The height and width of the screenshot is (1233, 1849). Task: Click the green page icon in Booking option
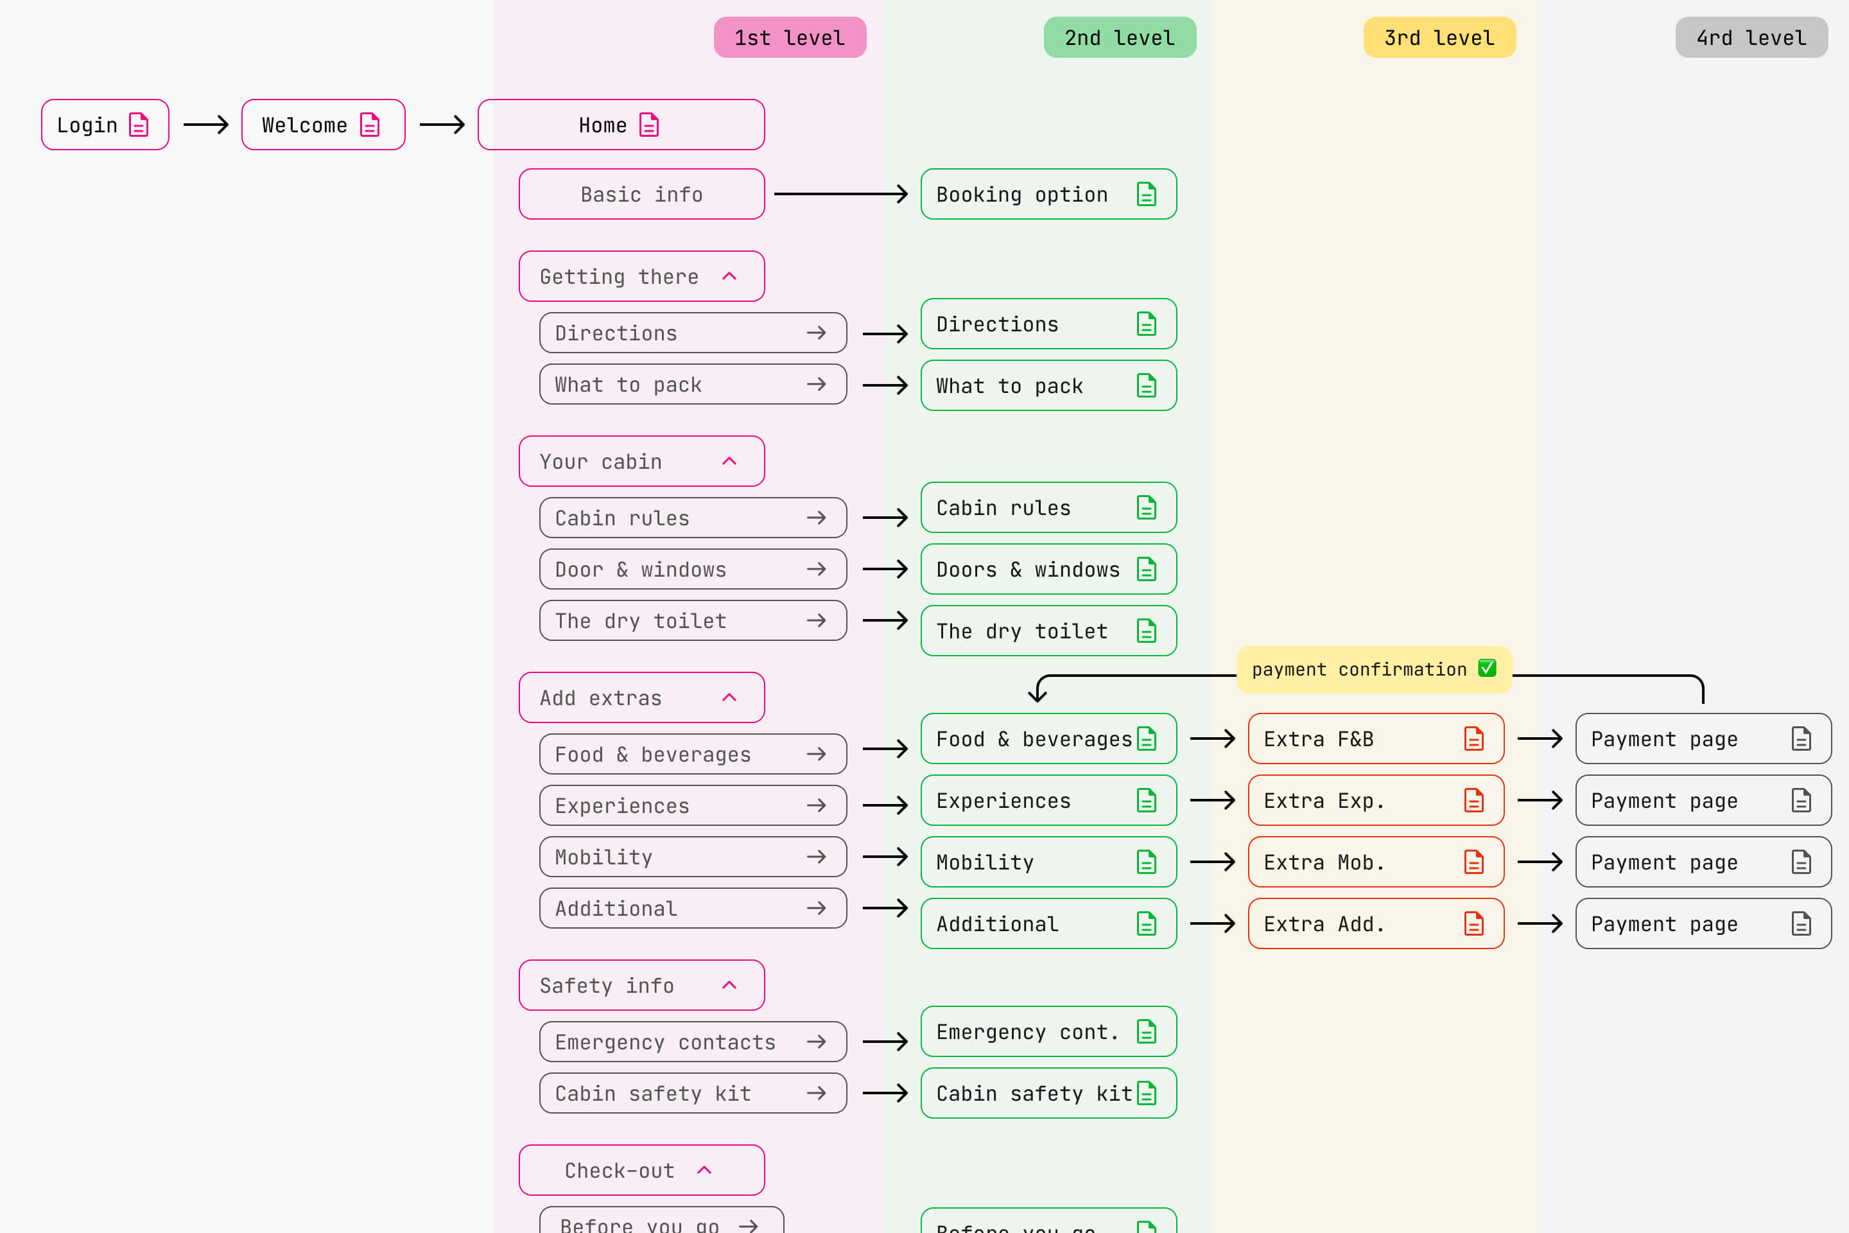(x=1146, y=194)
